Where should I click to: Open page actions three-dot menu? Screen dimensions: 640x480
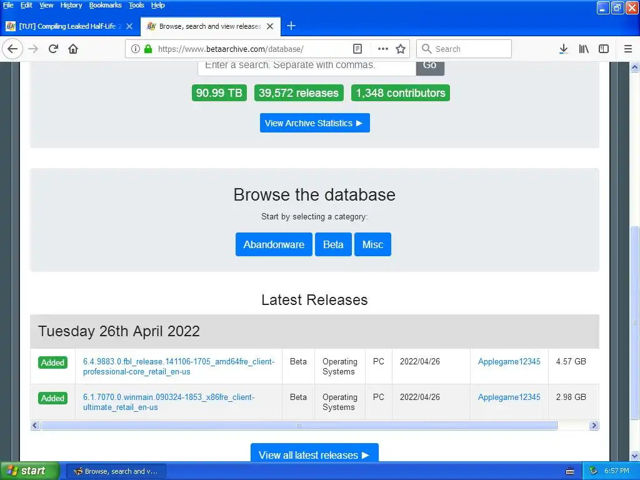click(383, 49)
